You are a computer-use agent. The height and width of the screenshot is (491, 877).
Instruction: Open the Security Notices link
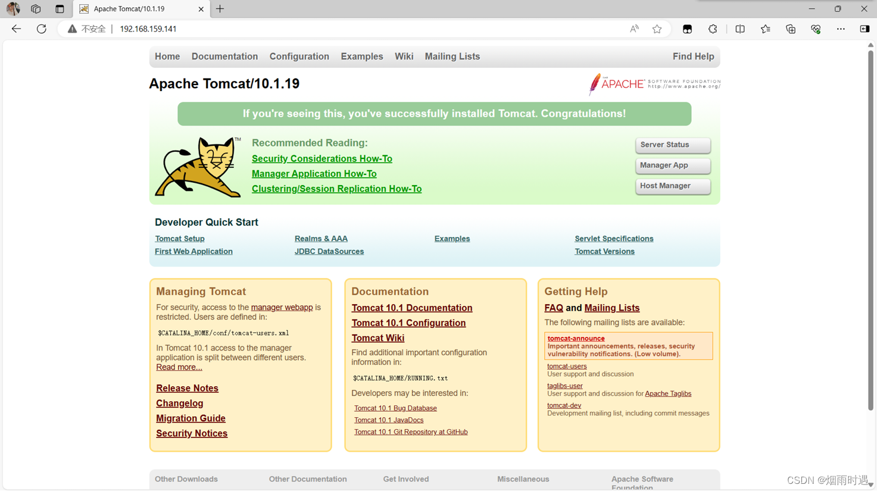(x=192, y=433)
